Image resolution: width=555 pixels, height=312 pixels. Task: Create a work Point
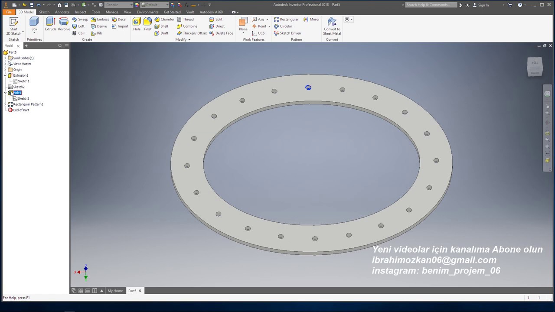259,26
